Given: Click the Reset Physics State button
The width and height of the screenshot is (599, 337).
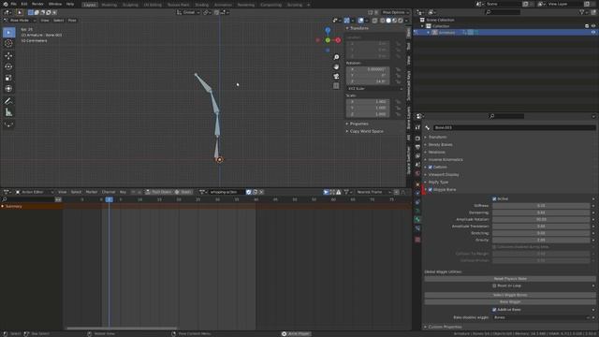Looking at the screenshot, I should (x=510, y=279).
